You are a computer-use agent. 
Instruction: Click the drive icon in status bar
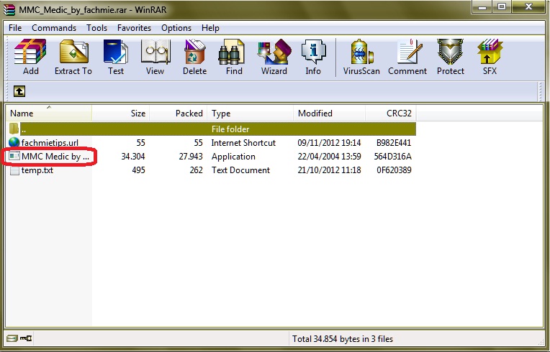[12, 338]
